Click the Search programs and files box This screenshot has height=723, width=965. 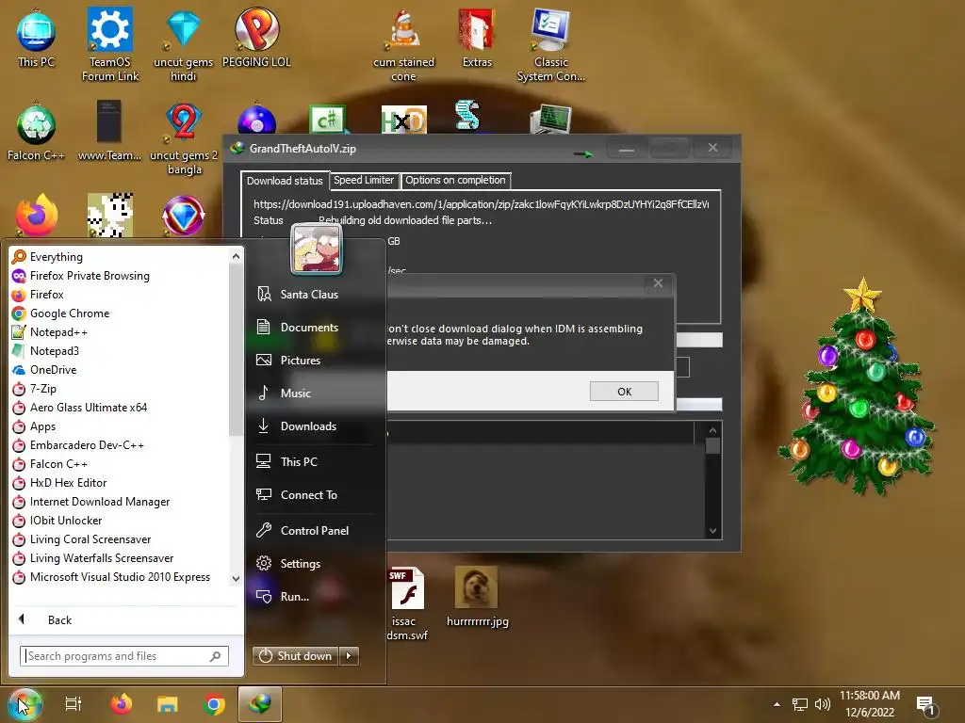123,656
